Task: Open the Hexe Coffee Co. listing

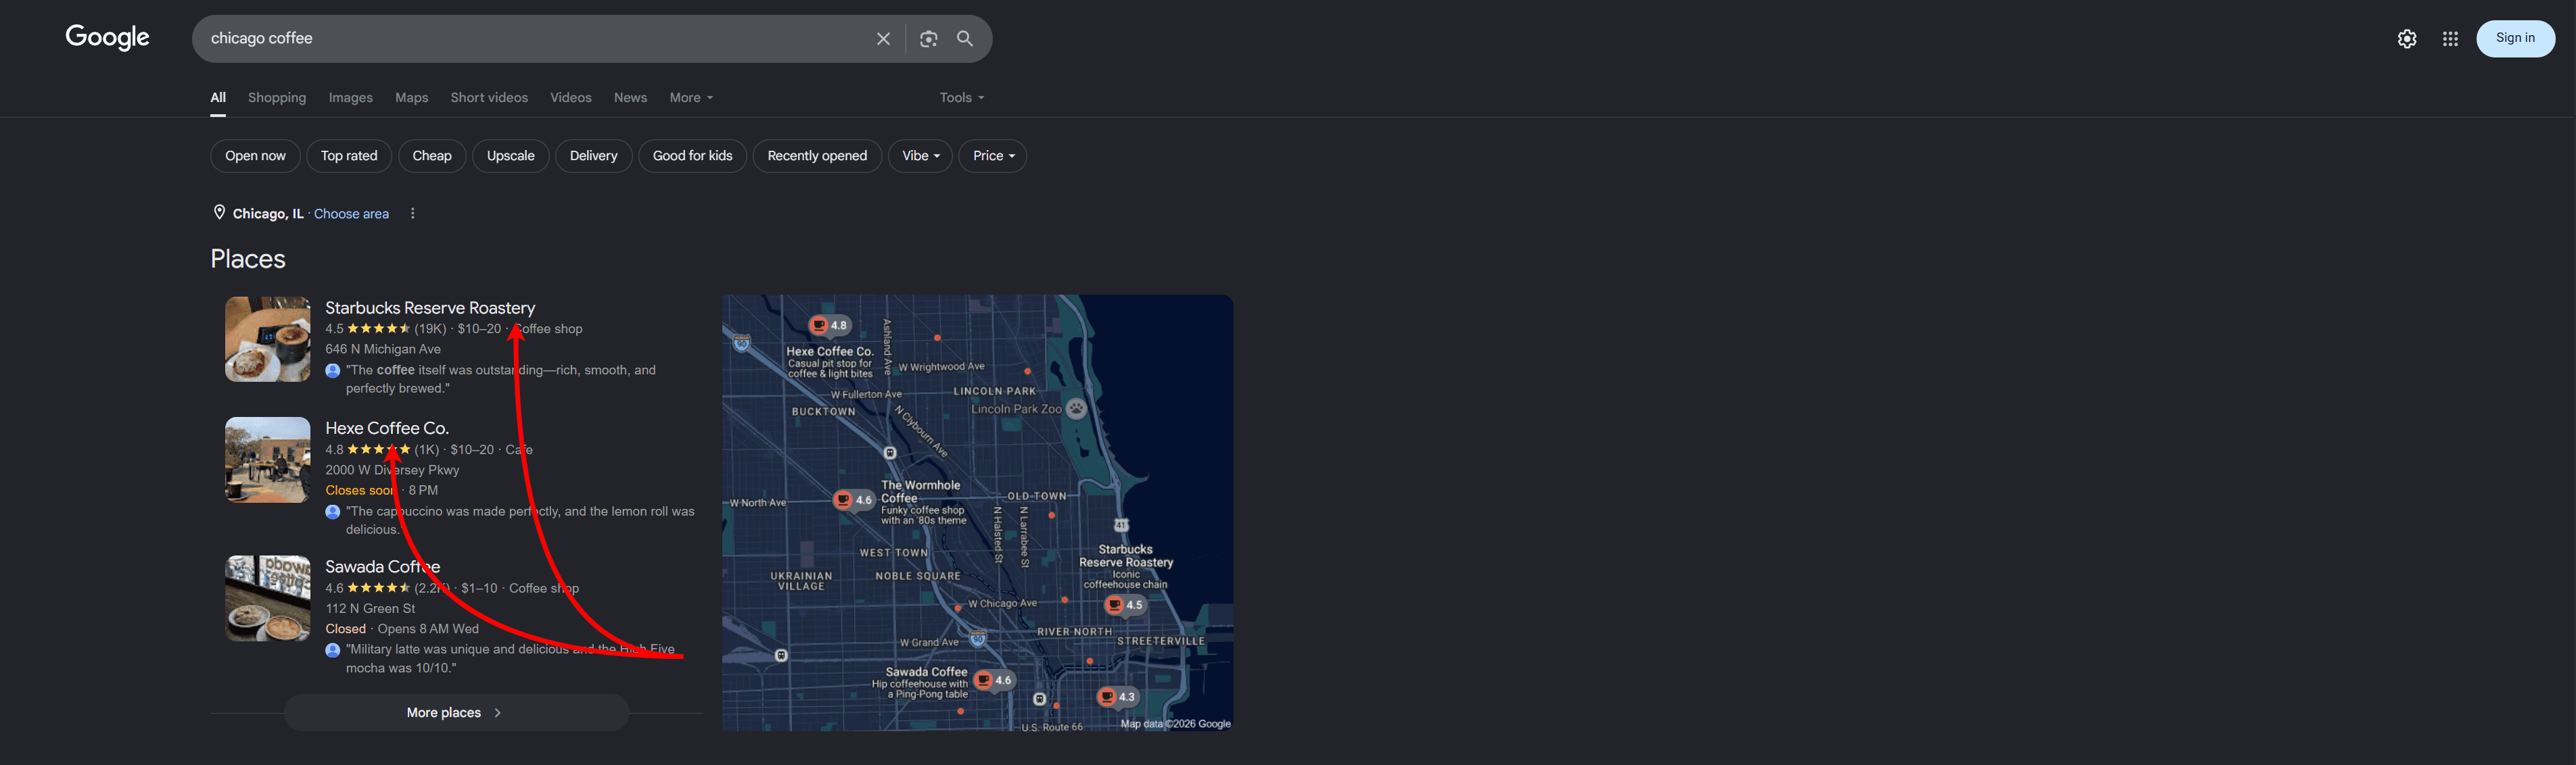Action: [387, 428]
